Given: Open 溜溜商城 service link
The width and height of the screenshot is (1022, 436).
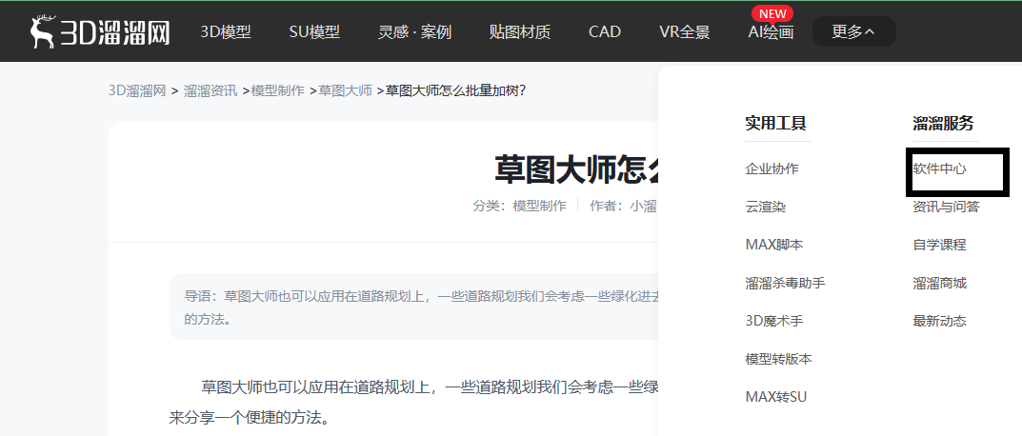Looking at the screenshot, I should coord(939,283).
